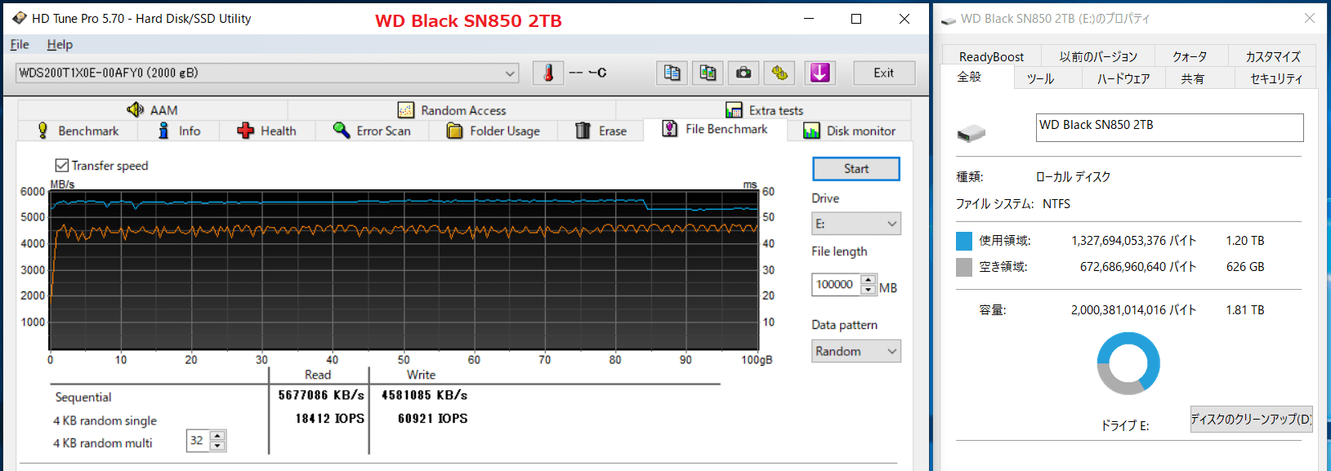Click the Sequential row label
The image size is (1331, 471).
click(83, 398)
